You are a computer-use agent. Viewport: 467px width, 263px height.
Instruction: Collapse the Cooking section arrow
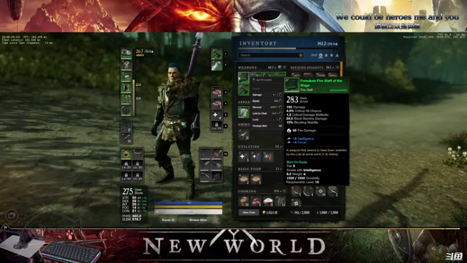pyautogui.click(x=284, y=191)
